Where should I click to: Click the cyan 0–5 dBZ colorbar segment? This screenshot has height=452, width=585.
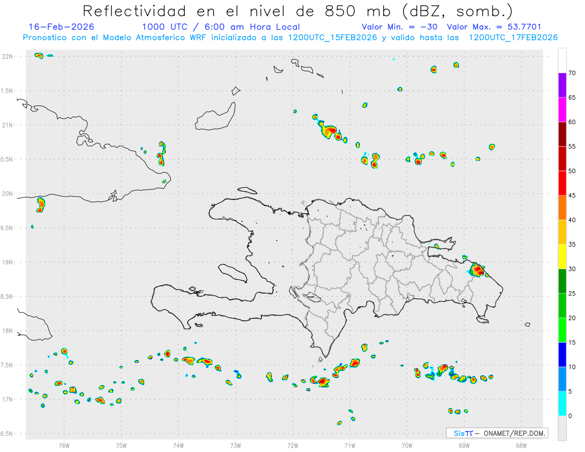tap(562, 404)
